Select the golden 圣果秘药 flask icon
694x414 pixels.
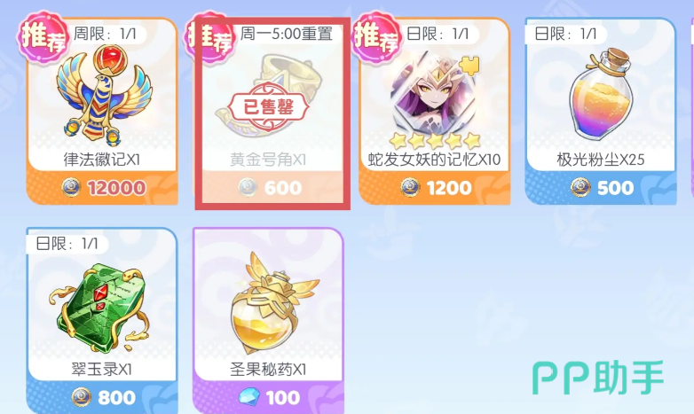(x=269, y=302)
